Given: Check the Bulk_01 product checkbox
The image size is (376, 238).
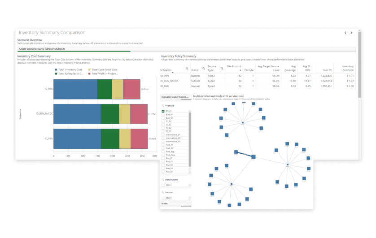Looking at the screenshot, I should (163, 115).
